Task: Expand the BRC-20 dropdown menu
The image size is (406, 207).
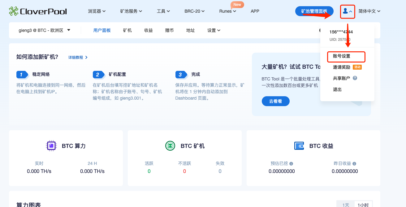Action: pos(195,11)
